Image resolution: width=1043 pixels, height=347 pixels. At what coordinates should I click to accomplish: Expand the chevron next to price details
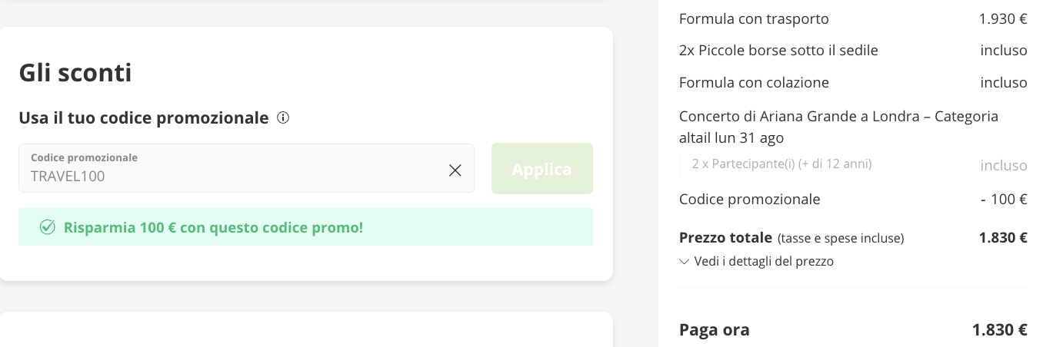pos(685,262)
